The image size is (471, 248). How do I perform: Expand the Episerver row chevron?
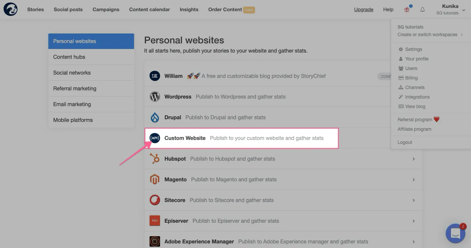click(x=413, y=221)
